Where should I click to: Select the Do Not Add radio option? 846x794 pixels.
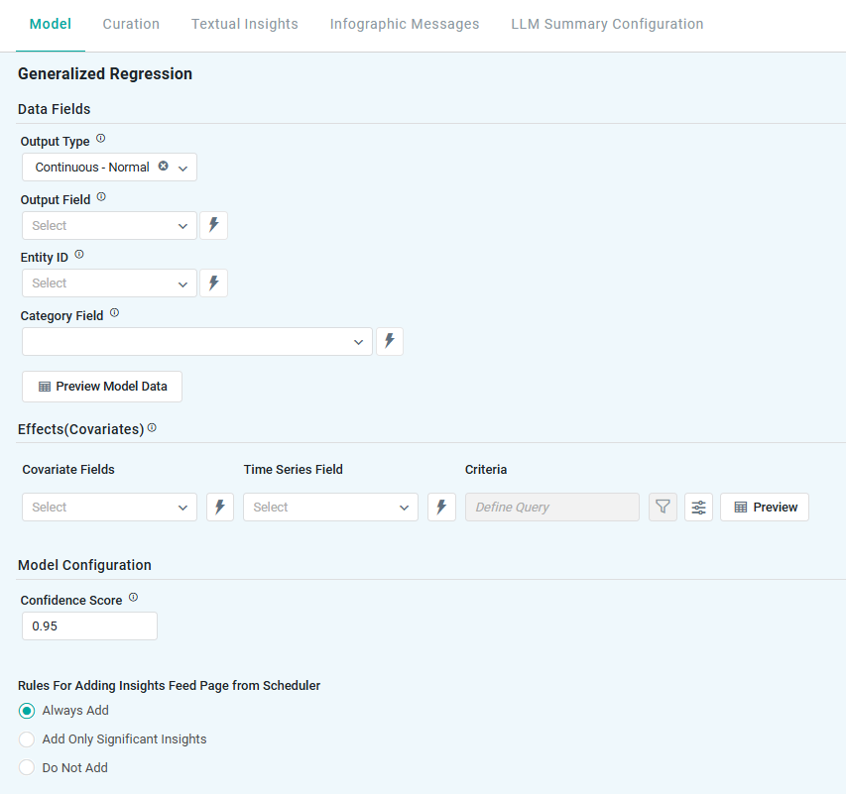point(28,768)
